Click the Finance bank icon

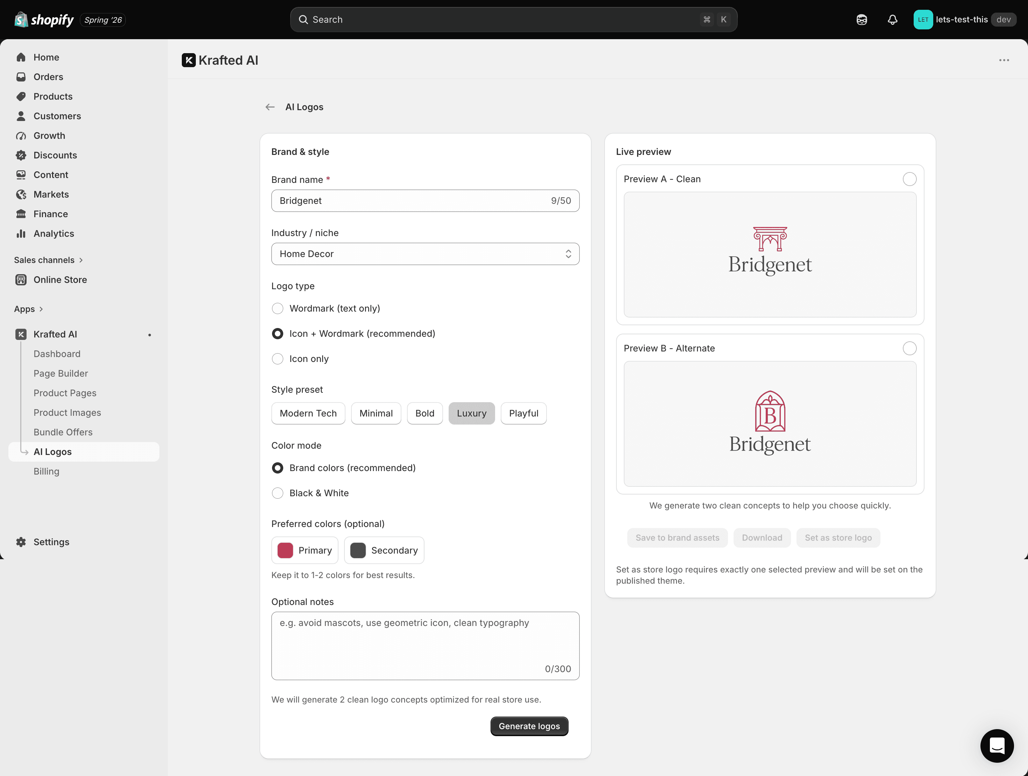21,214
